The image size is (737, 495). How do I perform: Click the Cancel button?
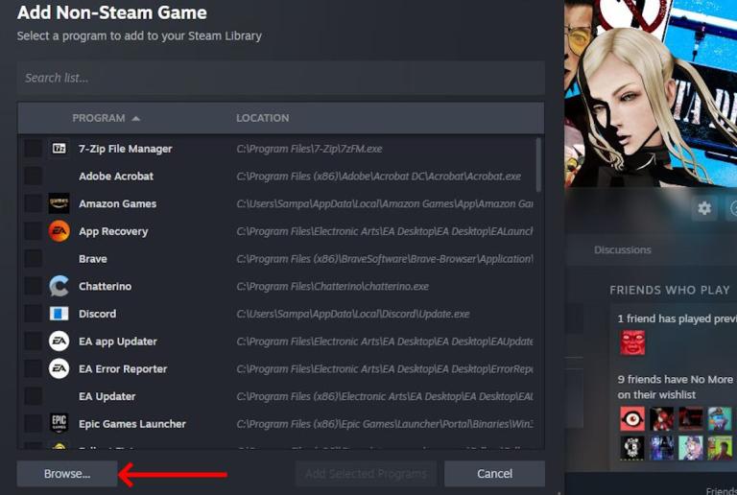494,473
